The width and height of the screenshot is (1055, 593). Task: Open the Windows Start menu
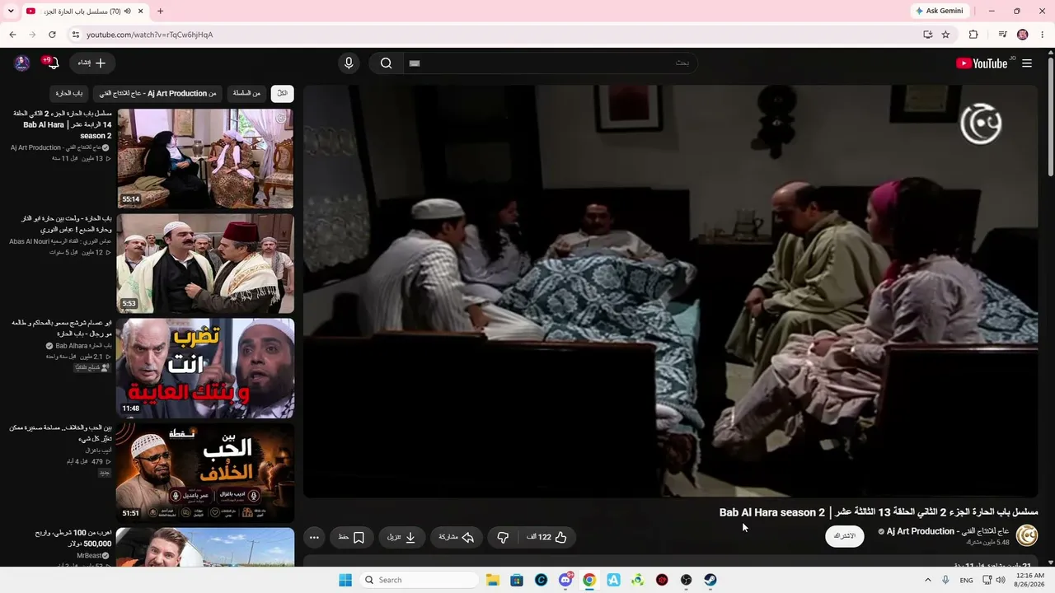point(345,580)
